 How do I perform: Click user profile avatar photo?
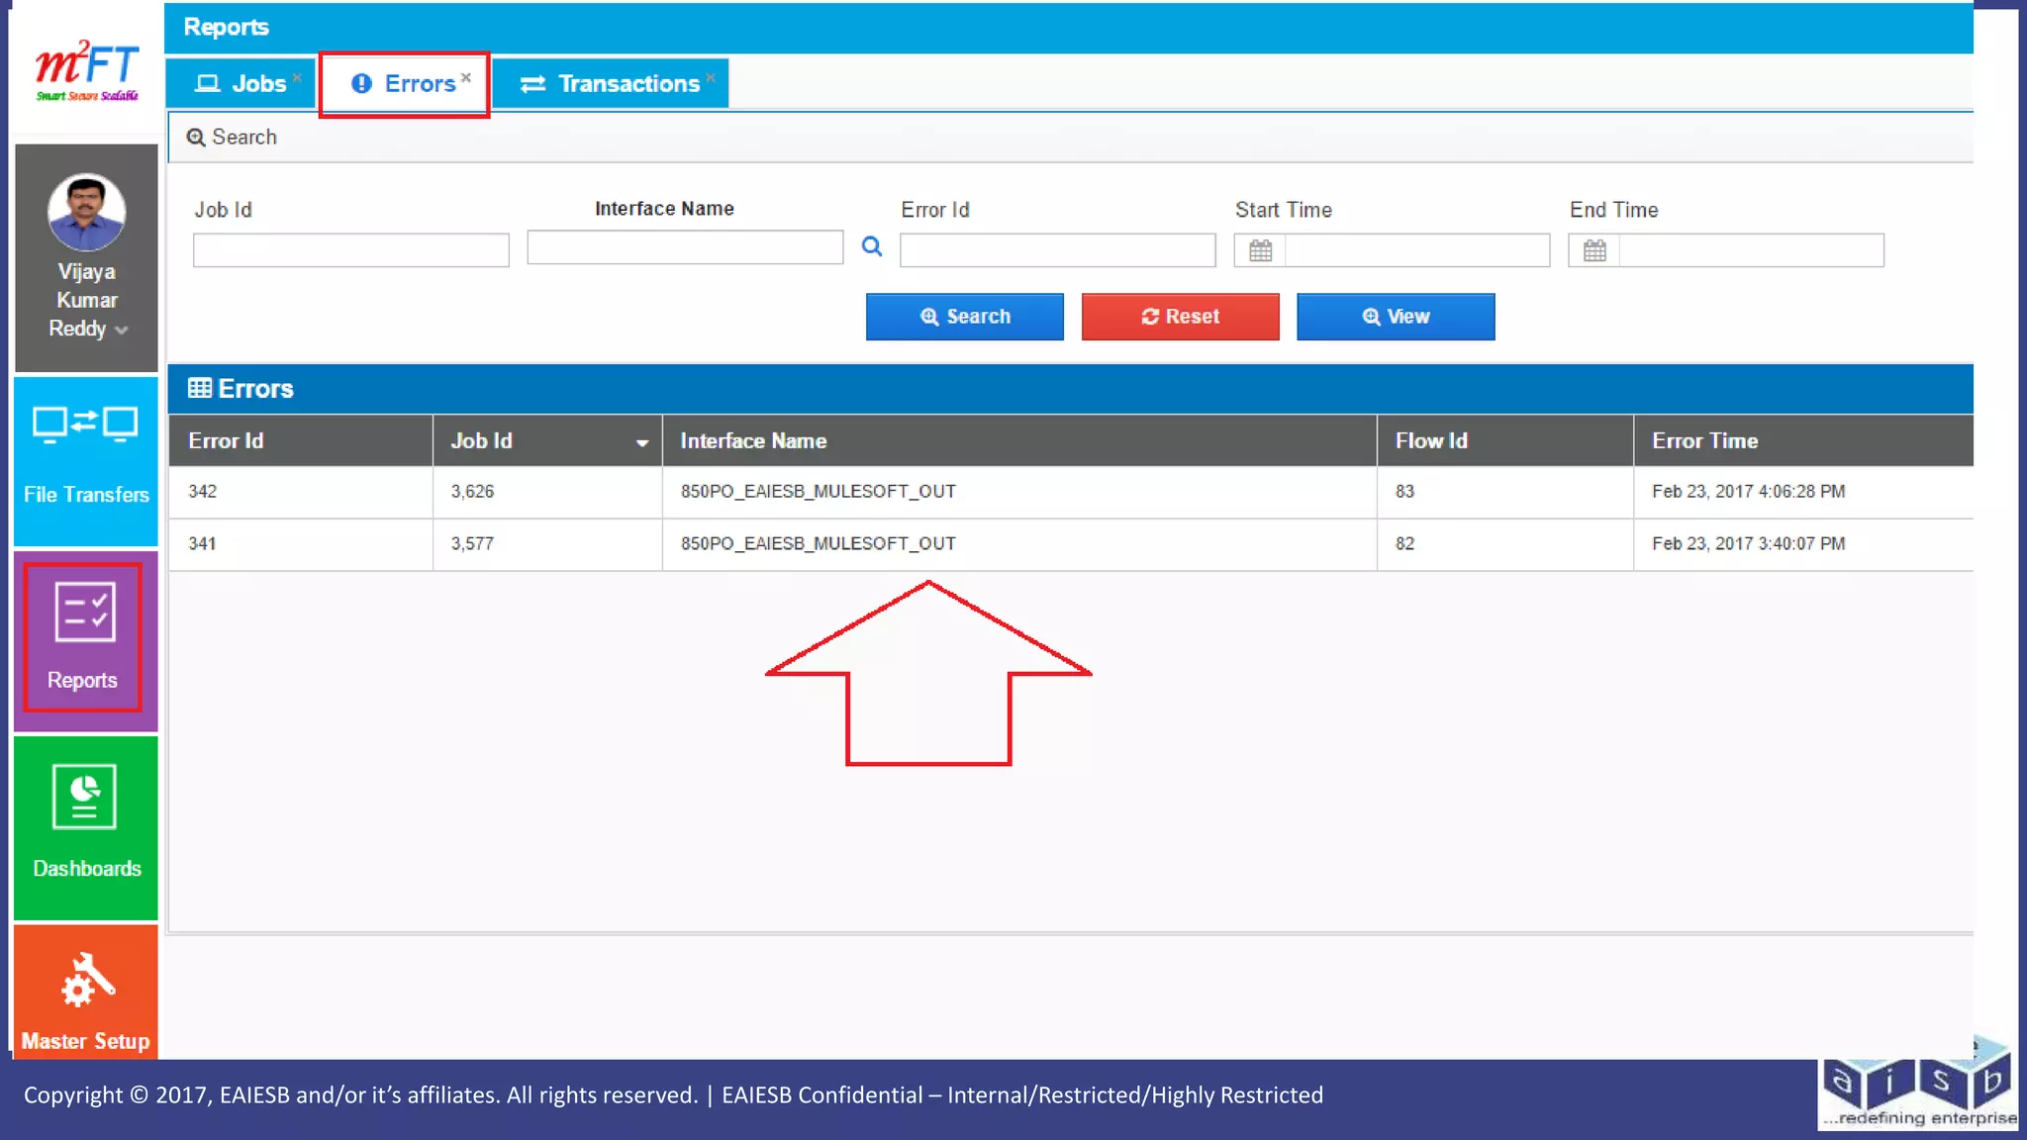click(87, 212)
